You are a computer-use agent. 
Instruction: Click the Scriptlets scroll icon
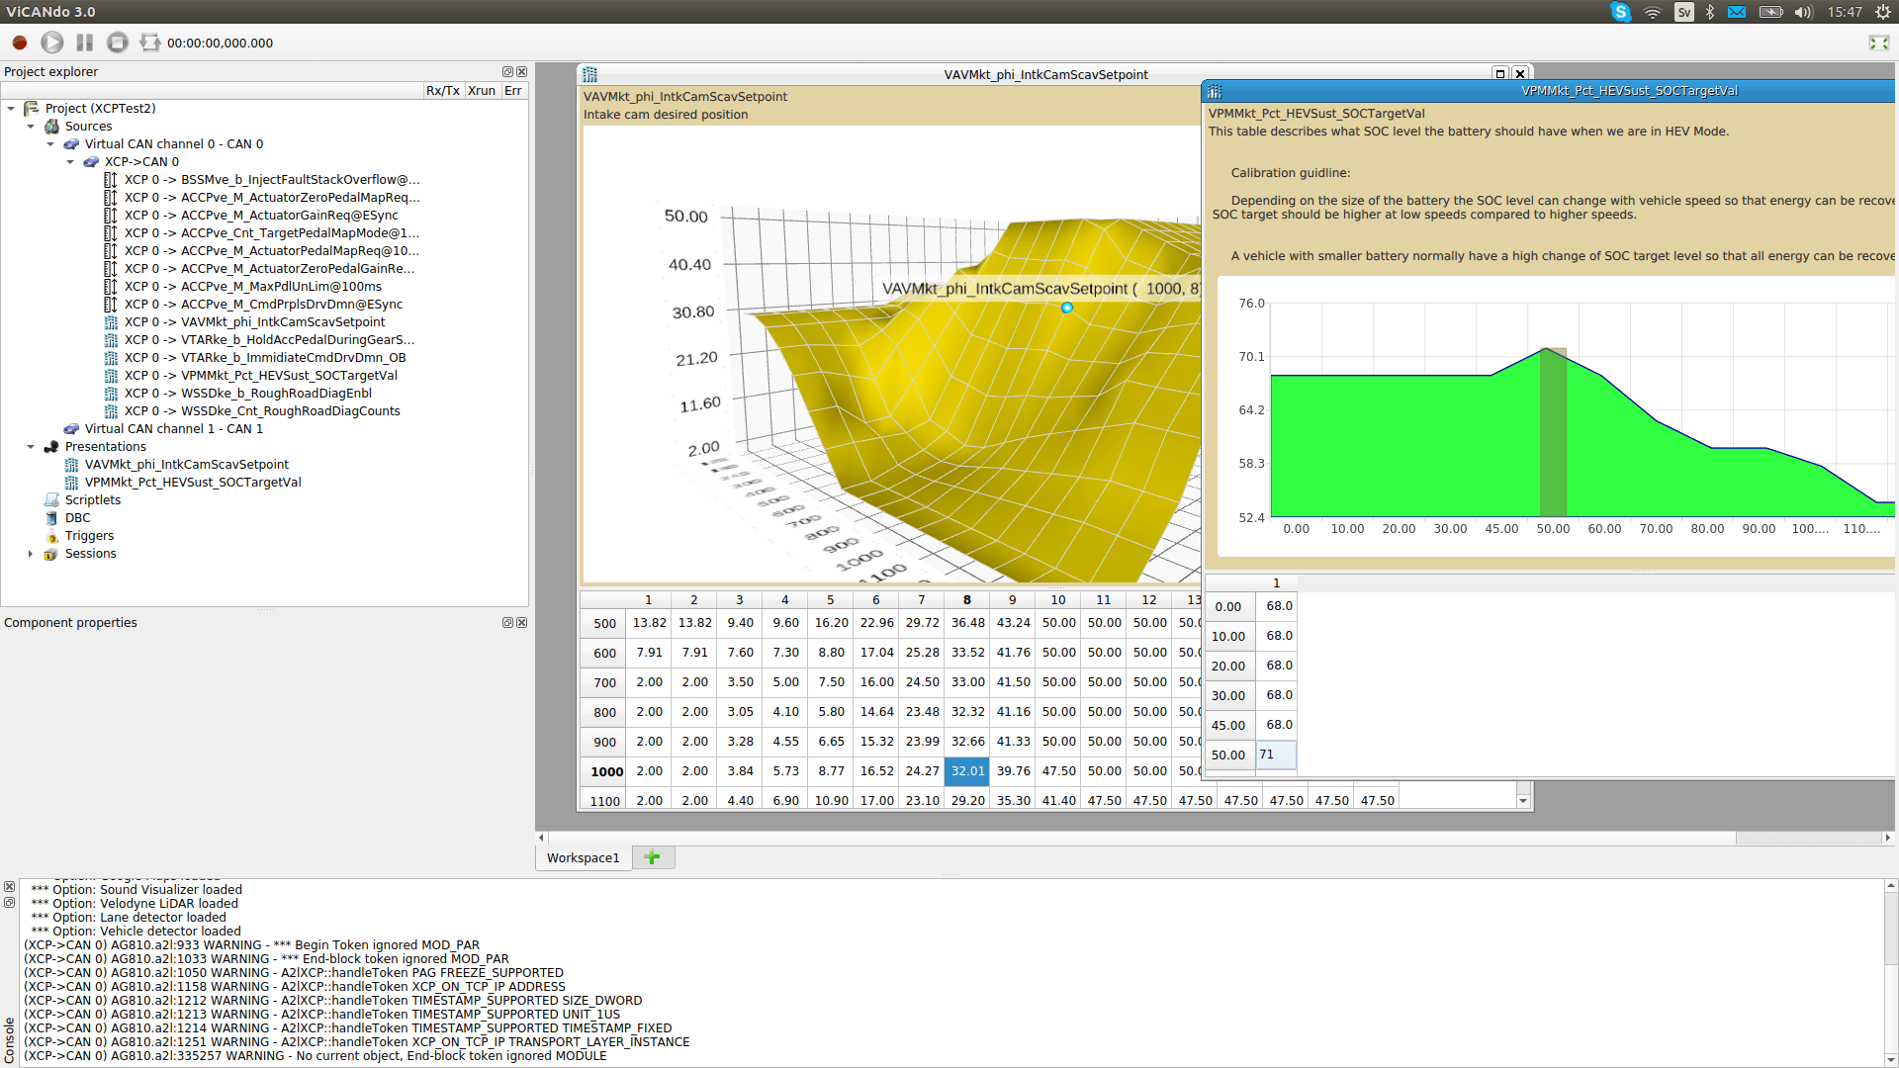[x=51, y=500]
